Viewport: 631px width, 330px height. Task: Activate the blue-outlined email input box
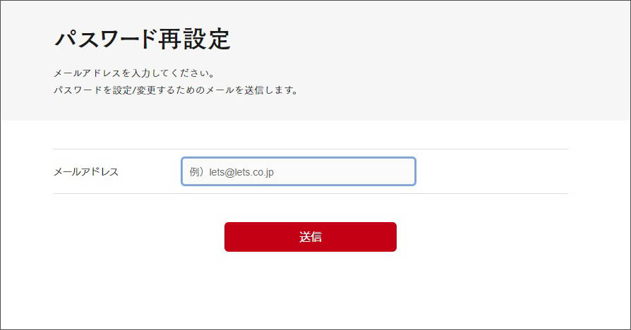298,171
